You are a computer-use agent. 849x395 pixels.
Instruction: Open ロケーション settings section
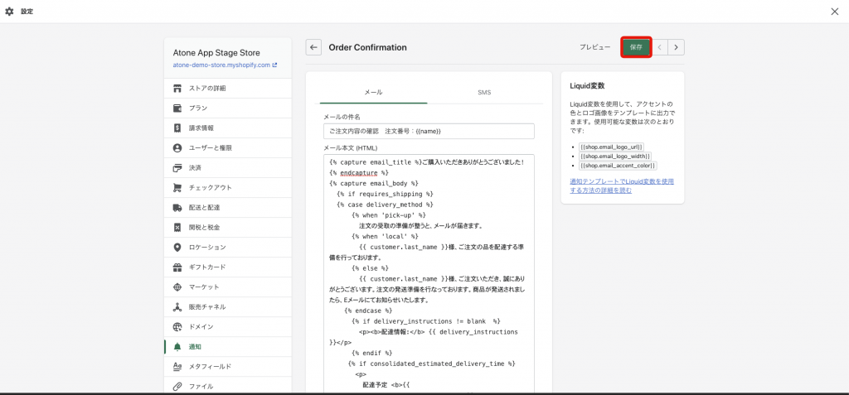pos(228,248)
